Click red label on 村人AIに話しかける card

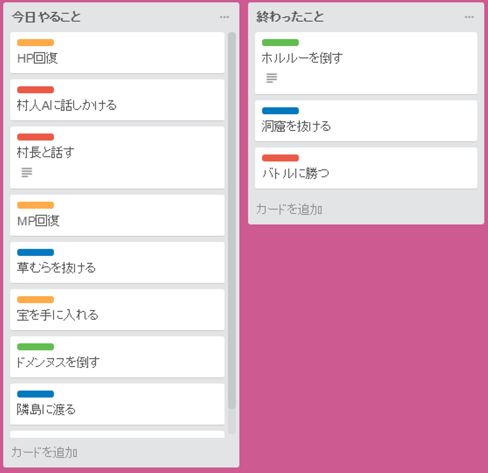point(36,90)
